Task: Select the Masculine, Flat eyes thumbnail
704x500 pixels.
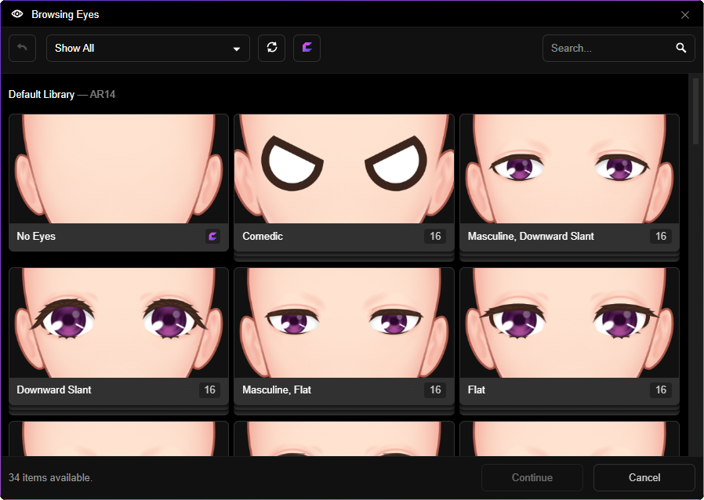Action: [344, 323]
